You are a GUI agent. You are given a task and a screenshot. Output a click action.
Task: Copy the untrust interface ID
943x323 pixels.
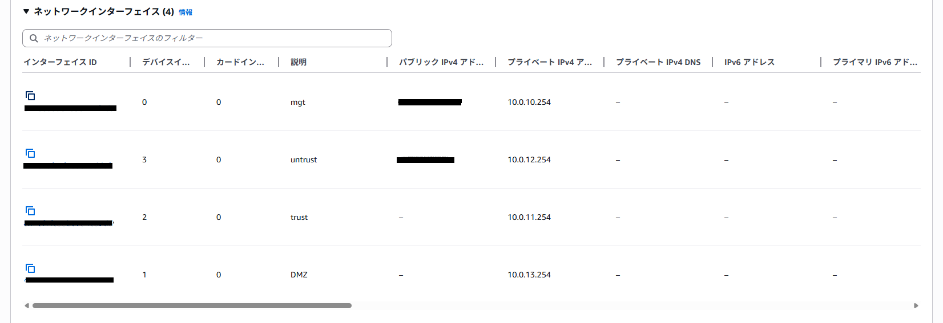pyautogui.click(x=31, y=153)
